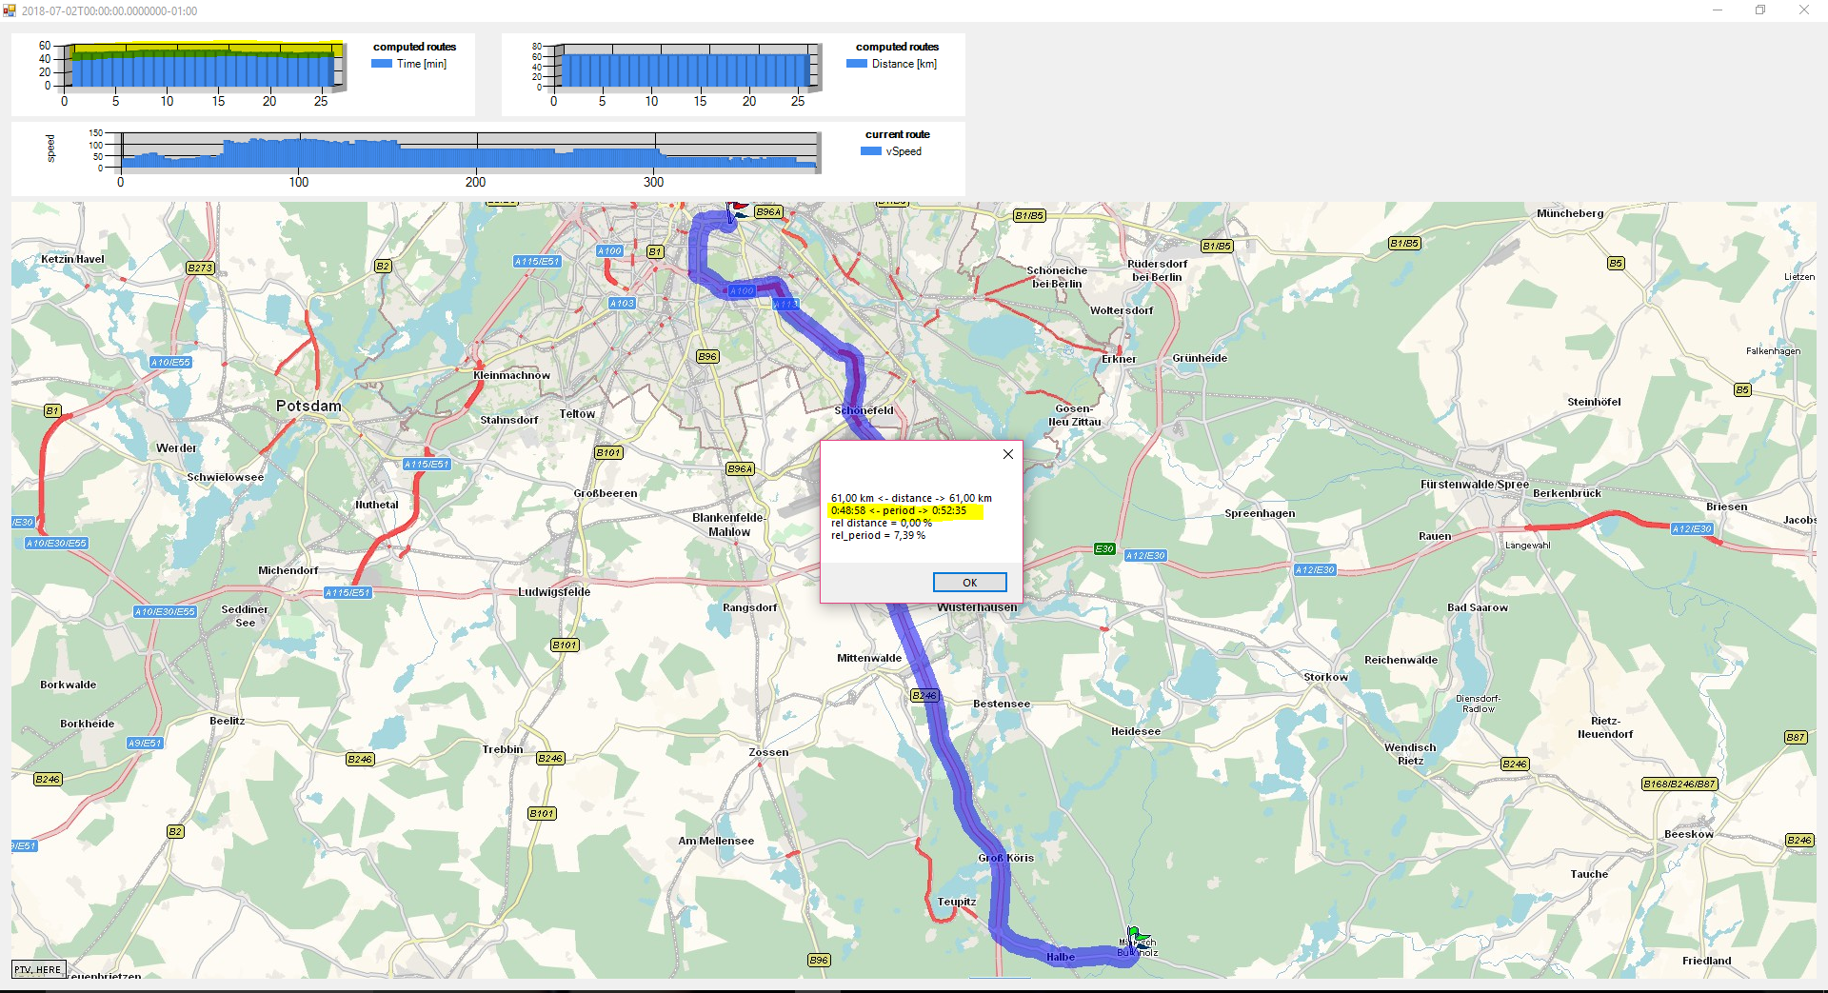Click the A103 motorway shield
The image size is (1828, 993).
pos(622,303)
